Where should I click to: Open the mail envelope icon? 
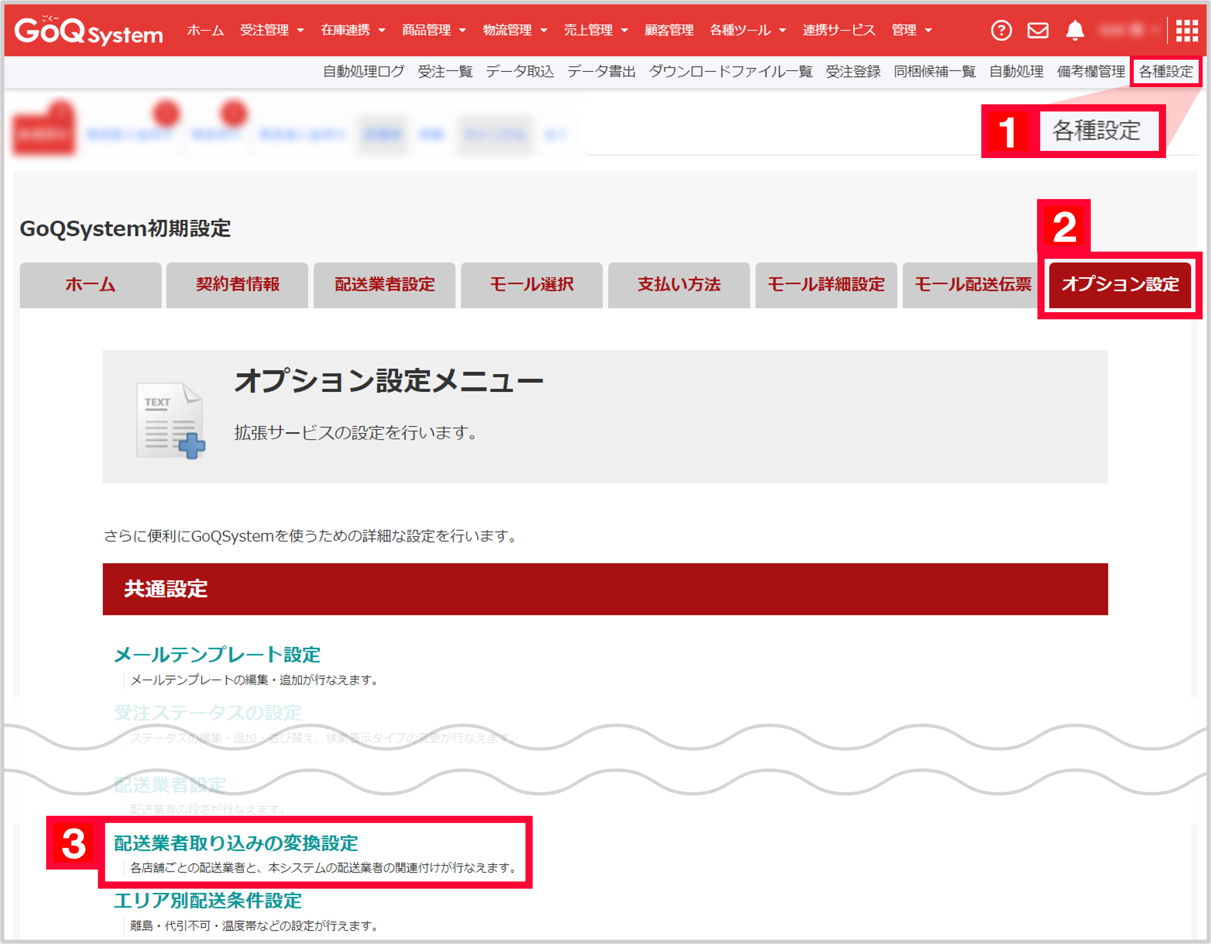1039,30
